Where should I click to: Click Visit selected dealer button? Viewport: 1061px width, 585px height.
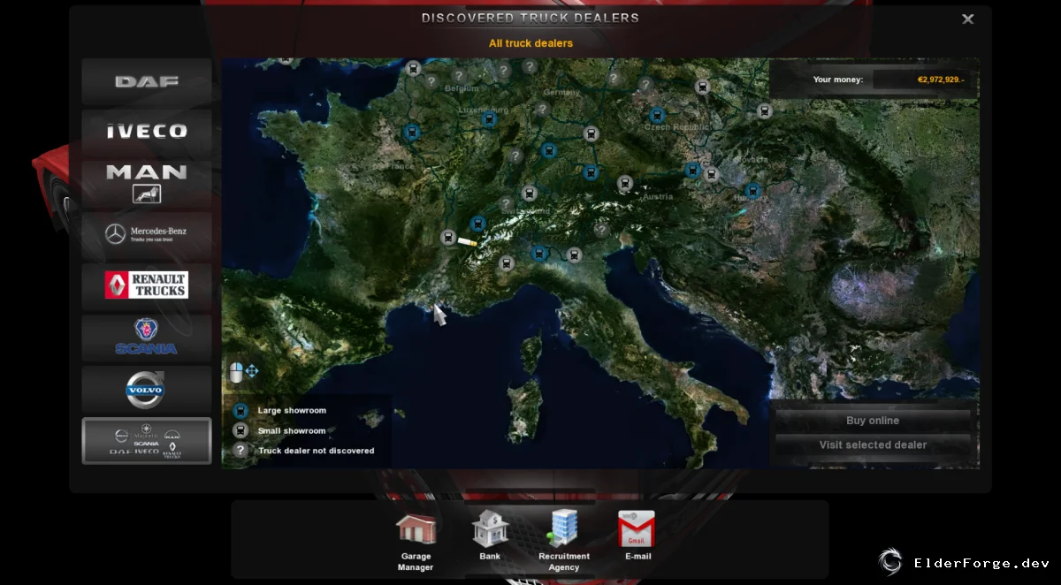[873, 444]
